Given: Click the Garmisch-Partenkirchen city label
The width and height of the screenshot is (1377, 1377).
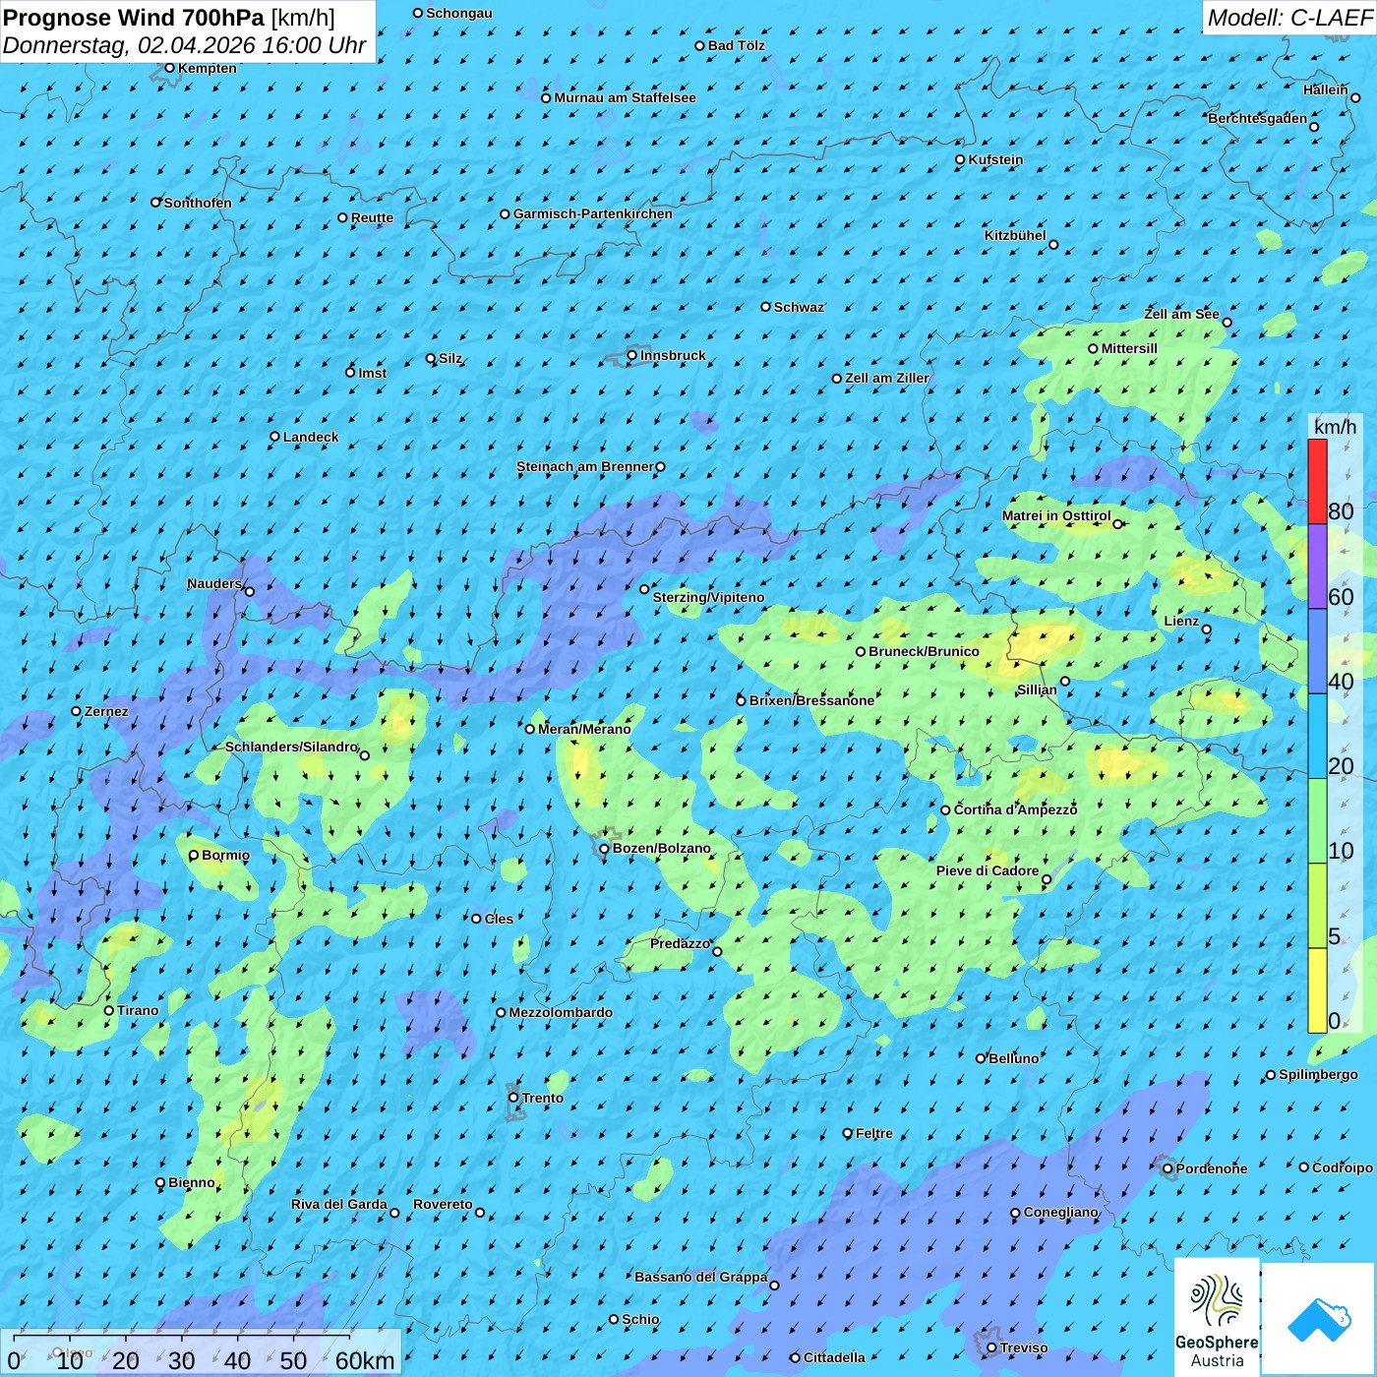Looking at the screenshot, I should click(x=592, y=213).
